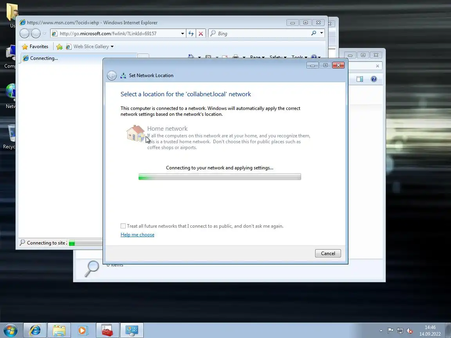Open the Windows Start menu orb
Viewport: 451px width, 338px height.
click(x=11, y=330)
